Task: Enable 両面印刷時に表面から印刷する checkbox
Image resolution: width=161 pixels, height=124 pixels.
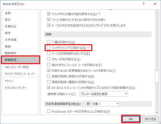Action: [x=49, y=76]
